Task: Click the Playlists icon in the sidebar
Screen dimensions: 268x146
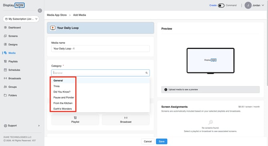Action: (x=5, y=61)
